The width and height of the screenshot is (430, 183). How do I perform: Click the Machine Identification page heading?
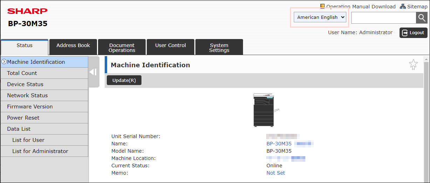pyautogui.click(x=150, y=65)
